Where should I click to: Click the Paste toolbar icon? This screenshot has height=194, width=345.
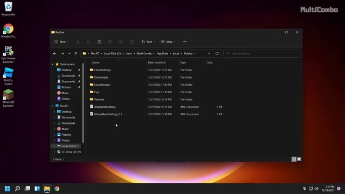[99, 42]
